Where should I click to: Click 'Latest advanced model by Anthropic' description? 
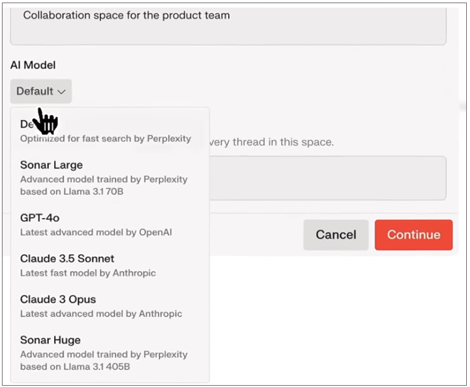click(101, 314)
